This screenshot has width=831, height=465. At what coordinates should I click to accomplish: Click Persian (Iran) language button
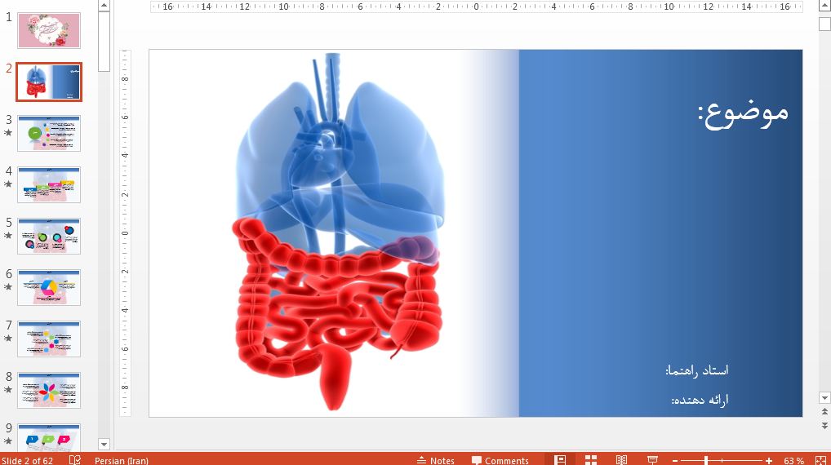[122, 460]
